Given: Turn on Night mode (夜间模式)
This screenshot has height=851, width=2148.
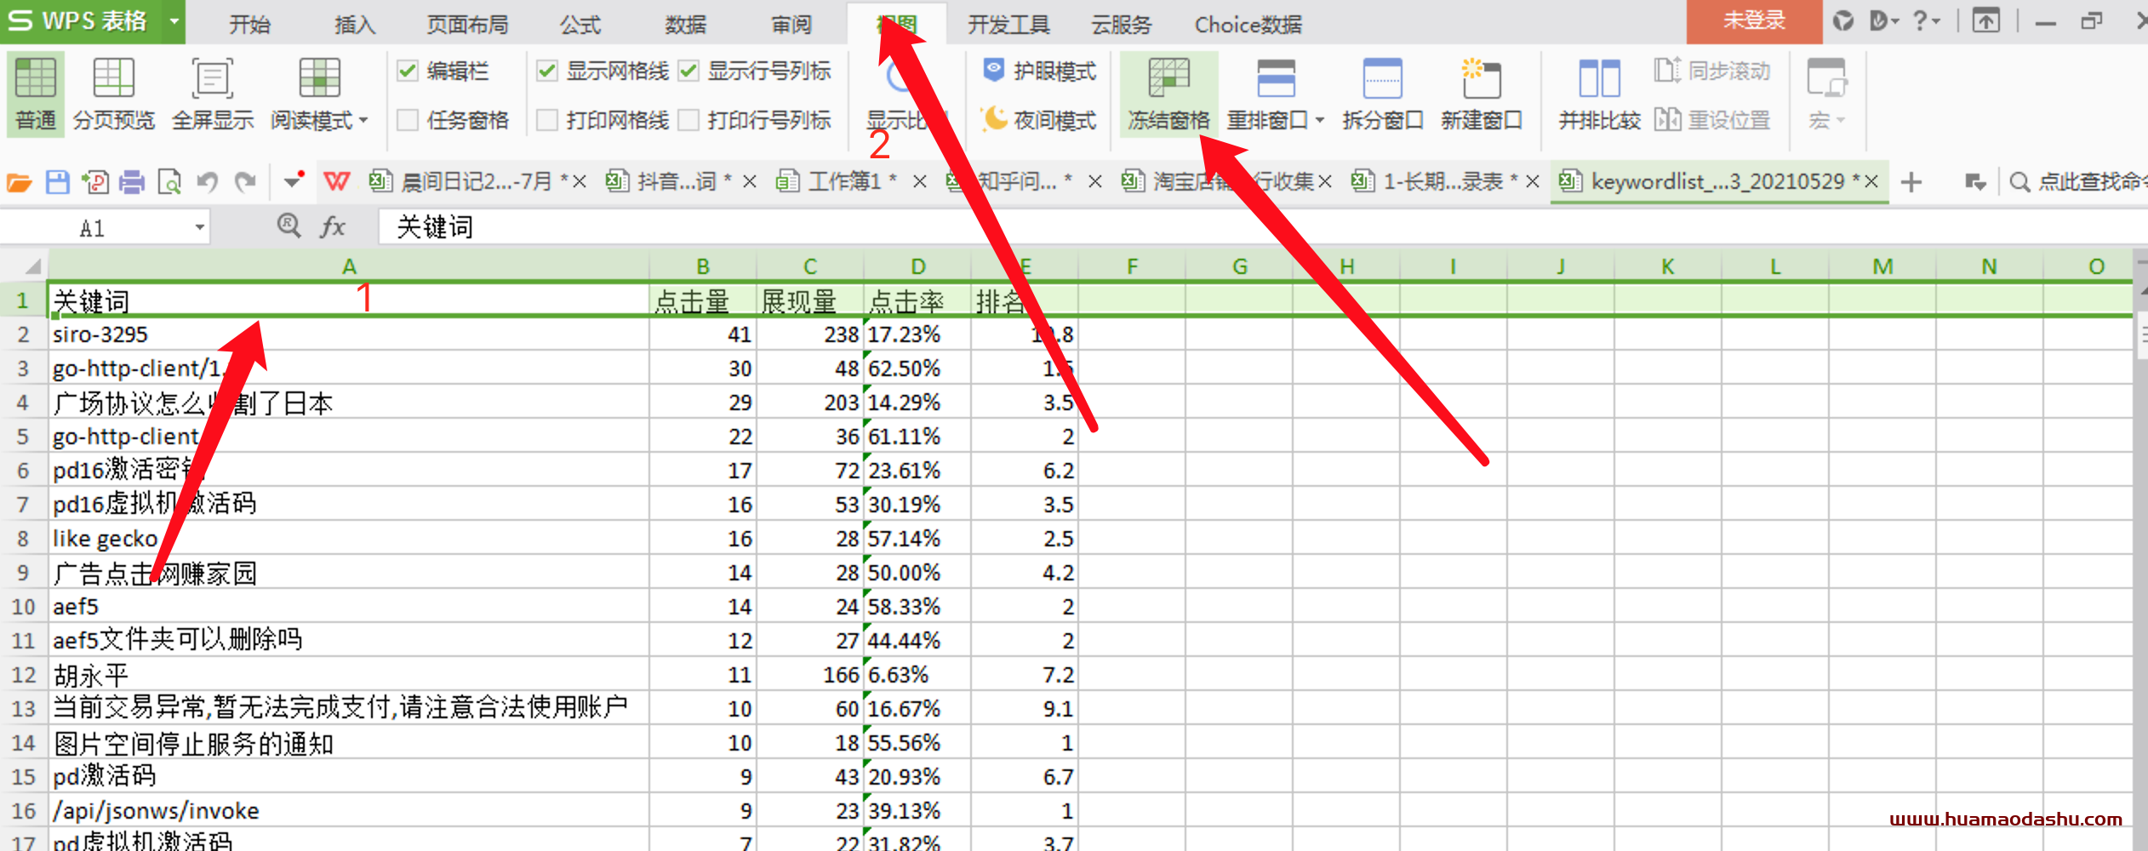Looking at the screenshot, I should 1039,120.
